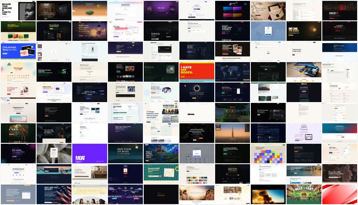
Task: Open the OMERTÀ website thumbnail
Action: pyautogui.click(x=340, y=10)
